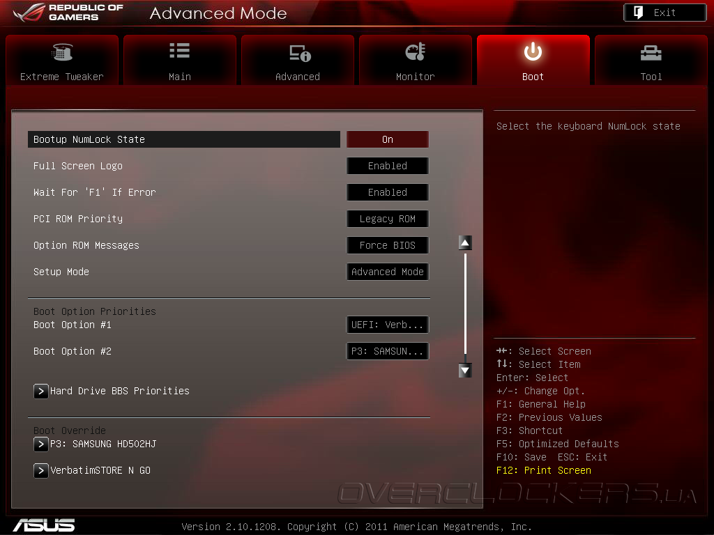This screenshot has height=535, width=714.
Task: Click Boot Override heading
Action: pyautogui.click(x=70, y=431)
